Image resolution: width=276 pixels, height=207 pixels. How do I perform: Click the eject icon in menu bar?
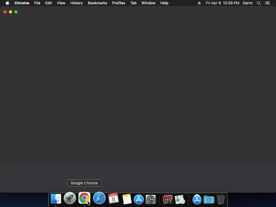199,3
